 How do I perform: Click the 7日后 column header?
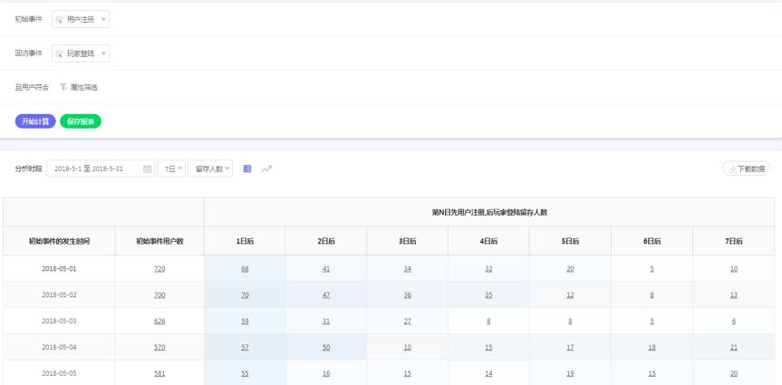[x=734, y=241]
